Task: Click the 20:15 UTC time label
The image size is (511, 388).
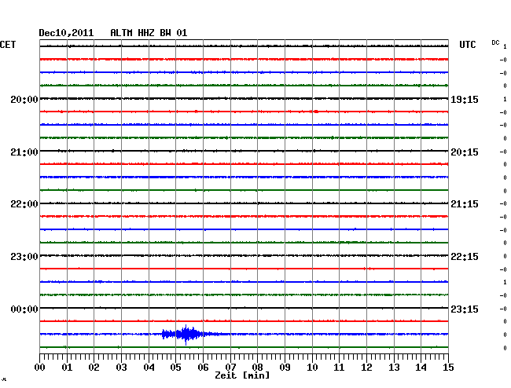Action: tap(465, 152)
